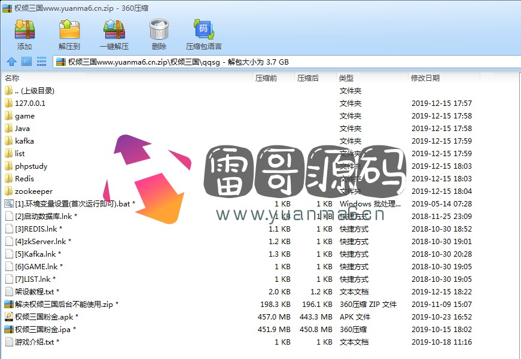Sort by 压缩前 column header

[266, 78]
